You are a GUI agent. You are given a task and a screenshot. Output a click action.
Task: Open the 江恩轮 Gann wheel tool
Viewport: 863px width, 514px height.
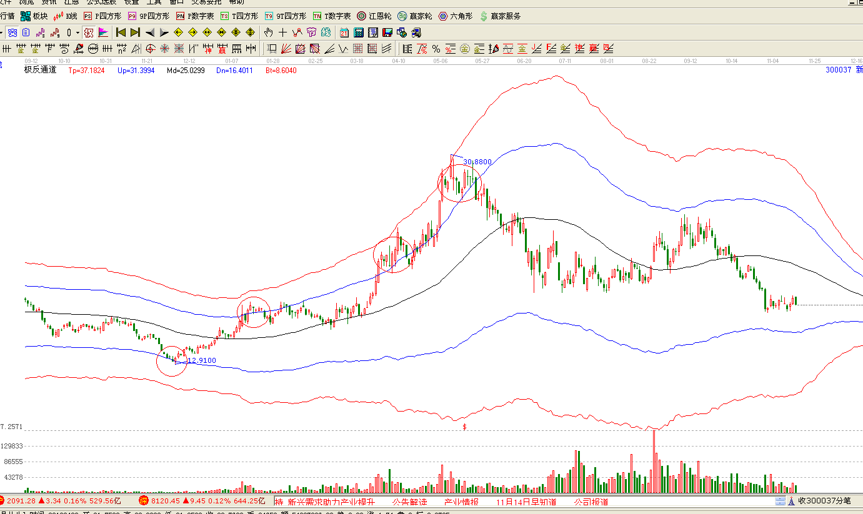374,16
